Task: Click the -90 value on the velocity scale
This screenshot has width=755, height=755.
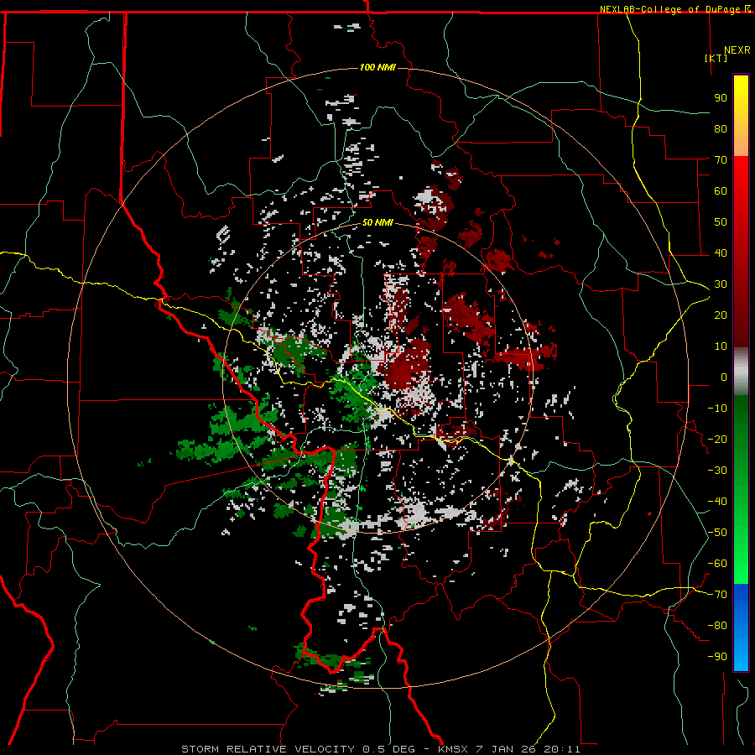Action: [717, 657]
